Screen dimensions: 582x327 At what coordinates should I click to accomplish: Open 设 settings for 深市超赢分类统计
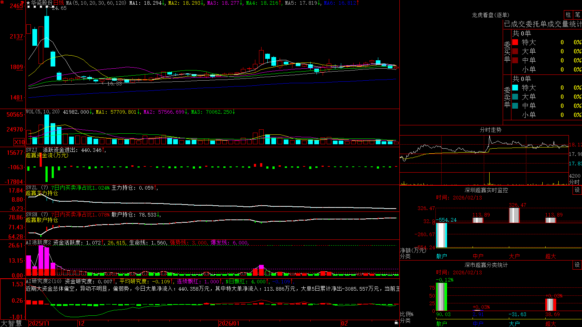pos(577,265)
